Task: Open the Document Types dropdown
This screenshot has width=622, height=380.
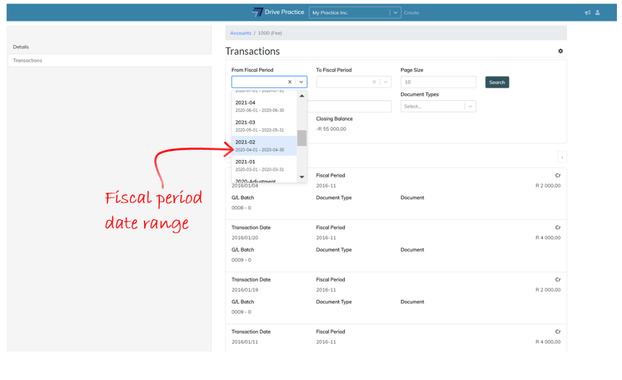Action: pyautogui.click(x=470, y=106)
